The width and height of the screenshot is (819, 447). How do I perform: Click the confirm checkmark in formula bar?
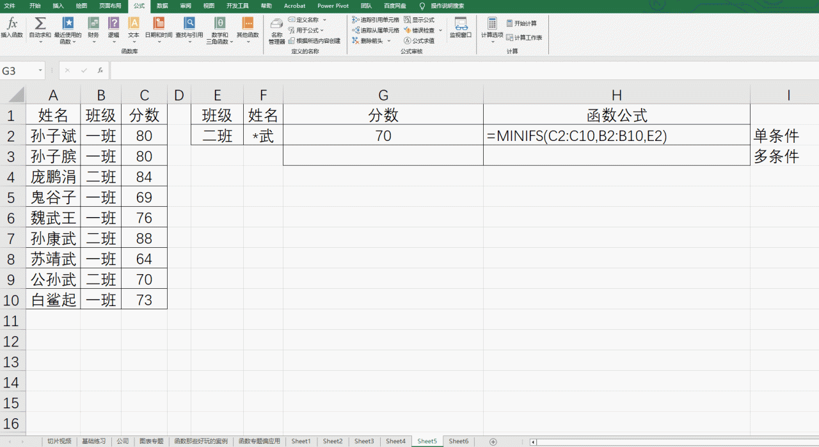coord(84,70)
